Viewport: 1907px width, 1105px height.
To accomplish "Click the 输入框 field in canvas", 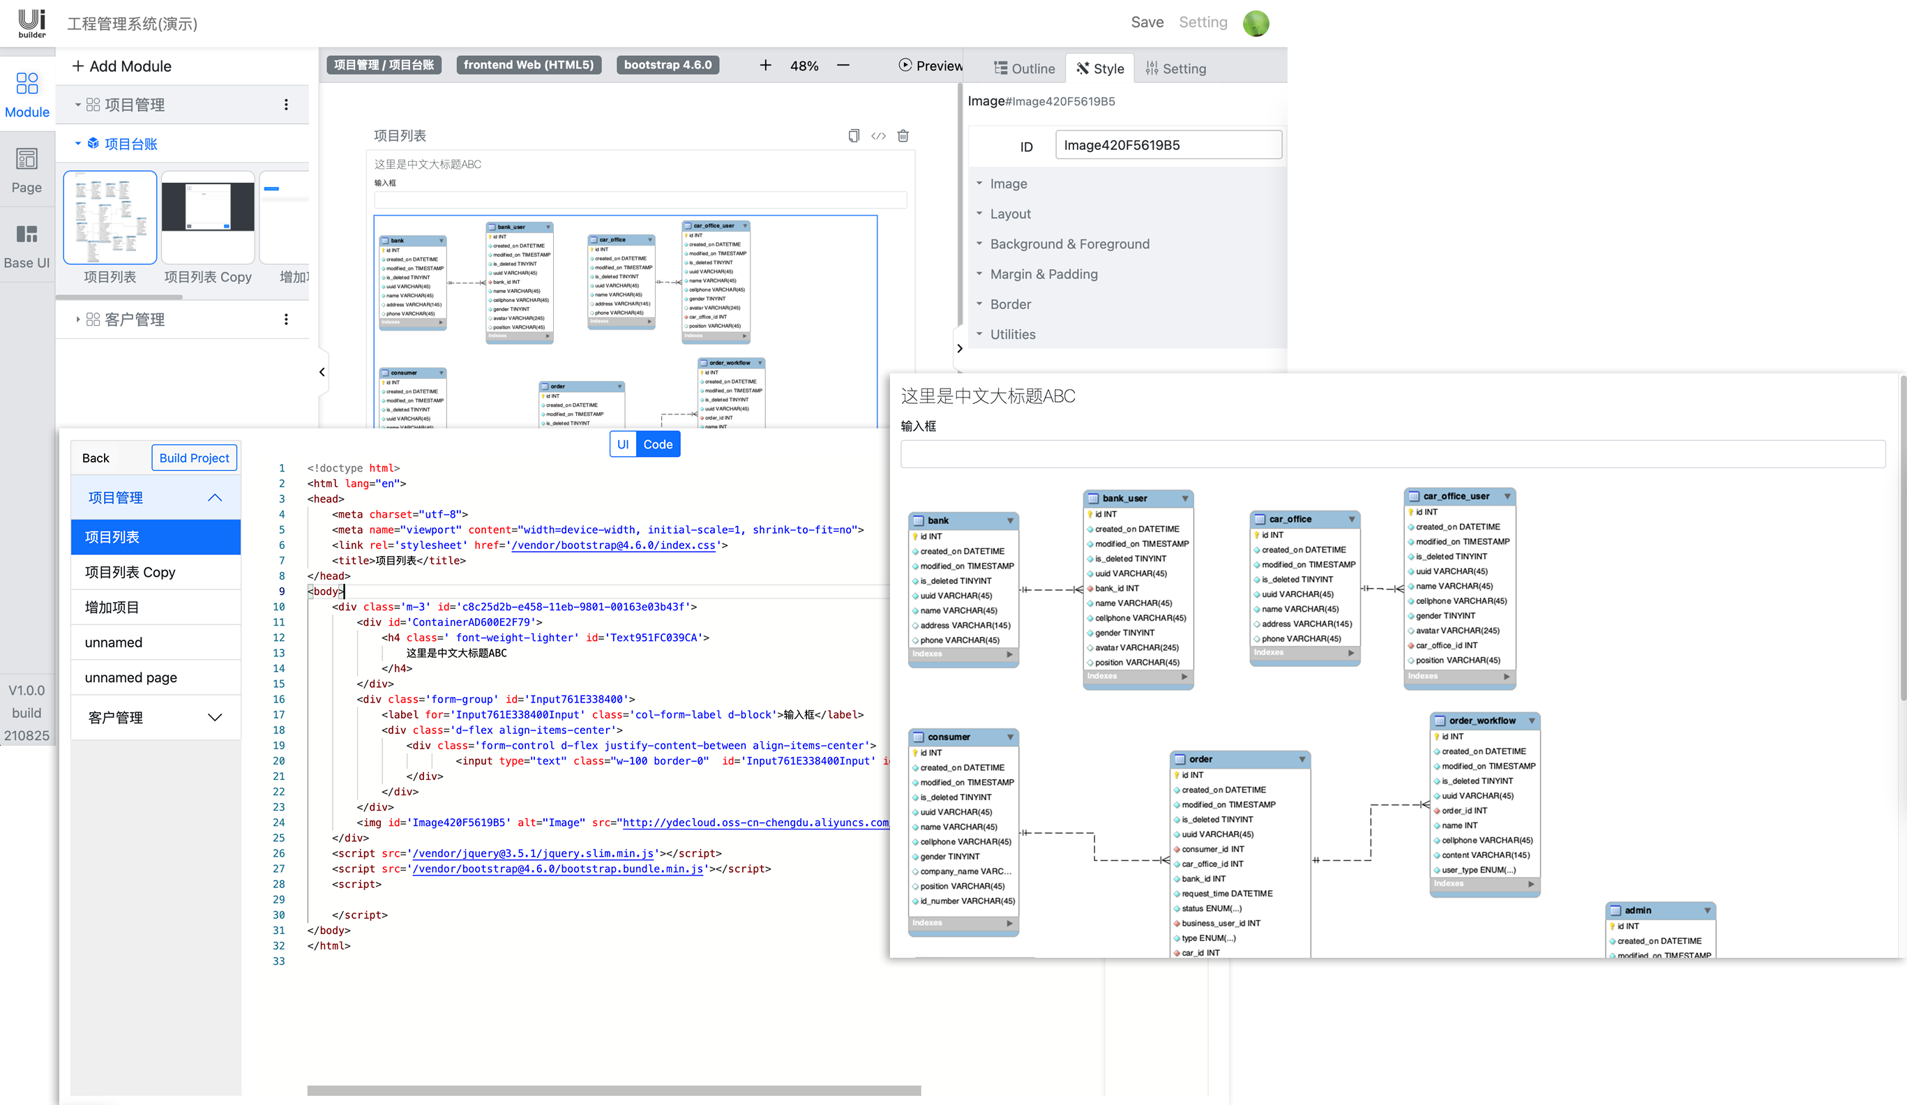I will pyautogui.click(x=640, y=200).
